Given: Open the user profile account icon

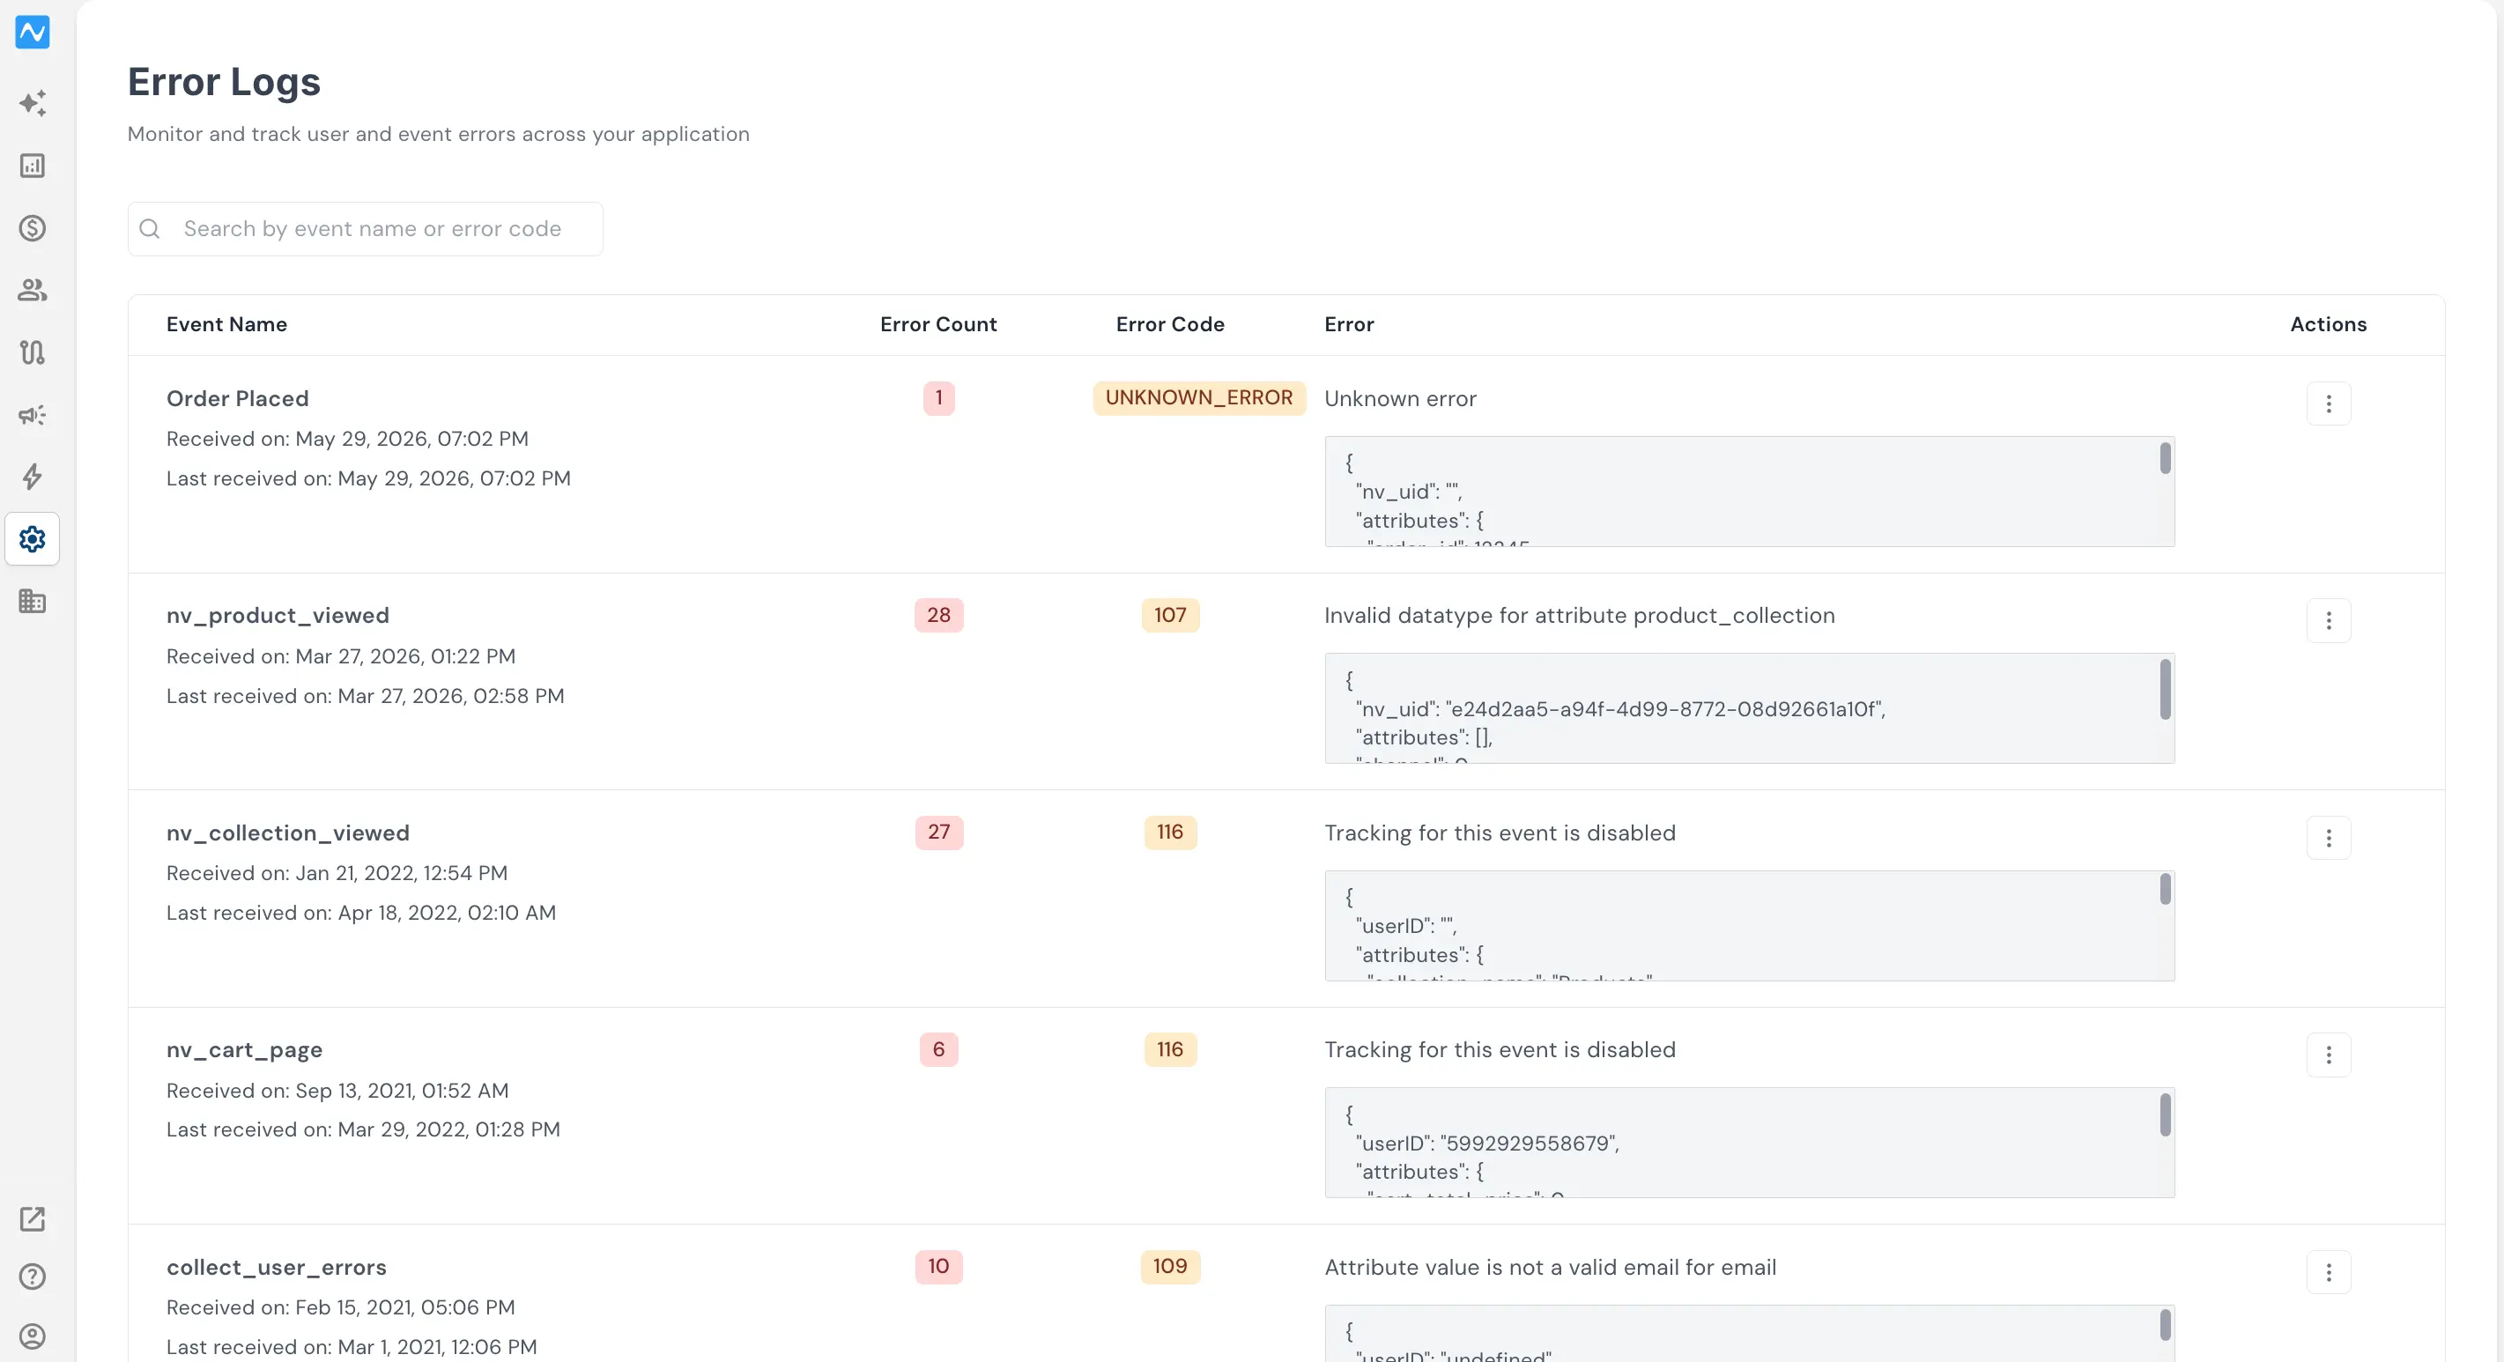Looking at the screenshot, I should pos(32,1336).
